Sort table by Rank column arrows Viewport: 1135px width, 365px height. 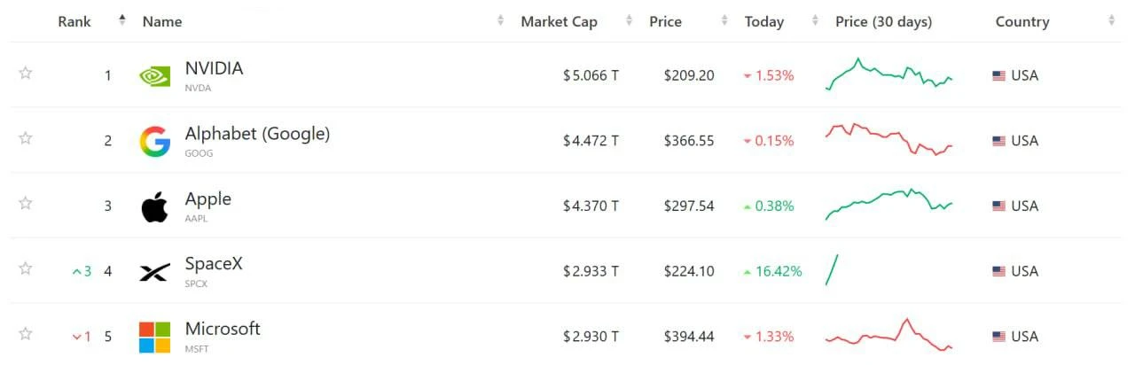click(122, 20)
